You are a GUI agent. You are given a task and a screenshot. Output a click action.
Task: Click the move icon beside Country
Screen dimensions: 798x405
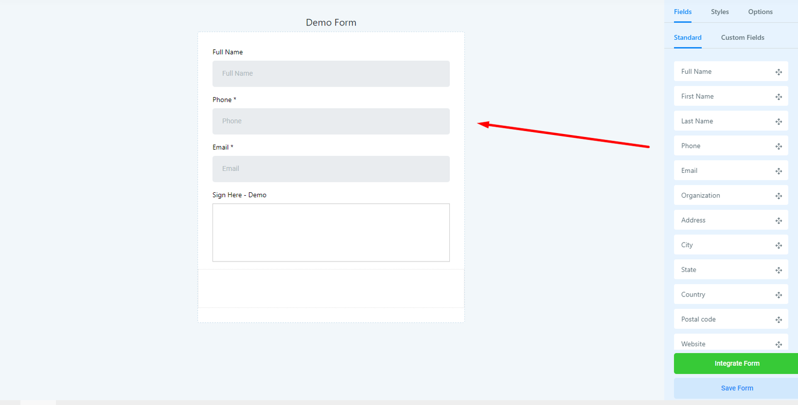(x=779, y=295)
